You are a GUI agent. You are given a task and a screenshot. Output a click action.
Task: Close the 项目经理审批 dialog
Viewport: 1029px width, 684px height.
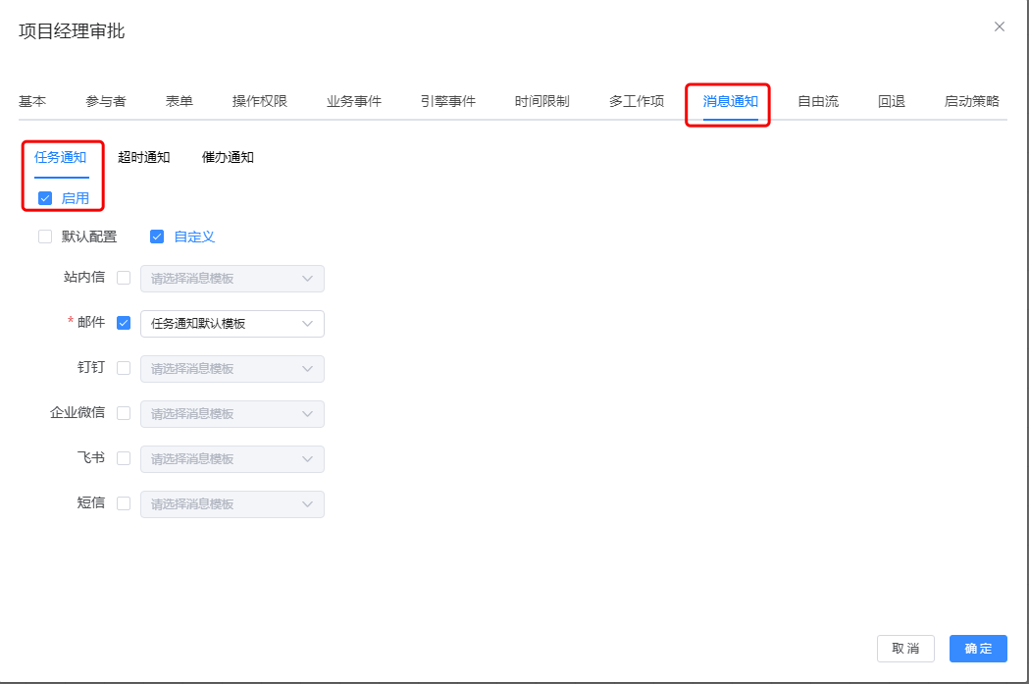coord(999,26)
